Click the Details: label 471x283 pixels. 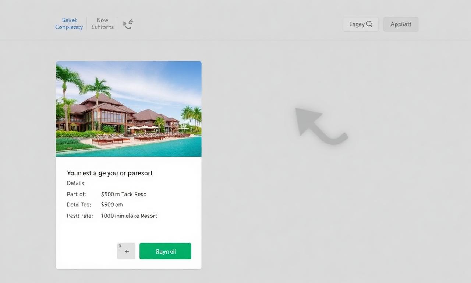(x=76, y=183)
